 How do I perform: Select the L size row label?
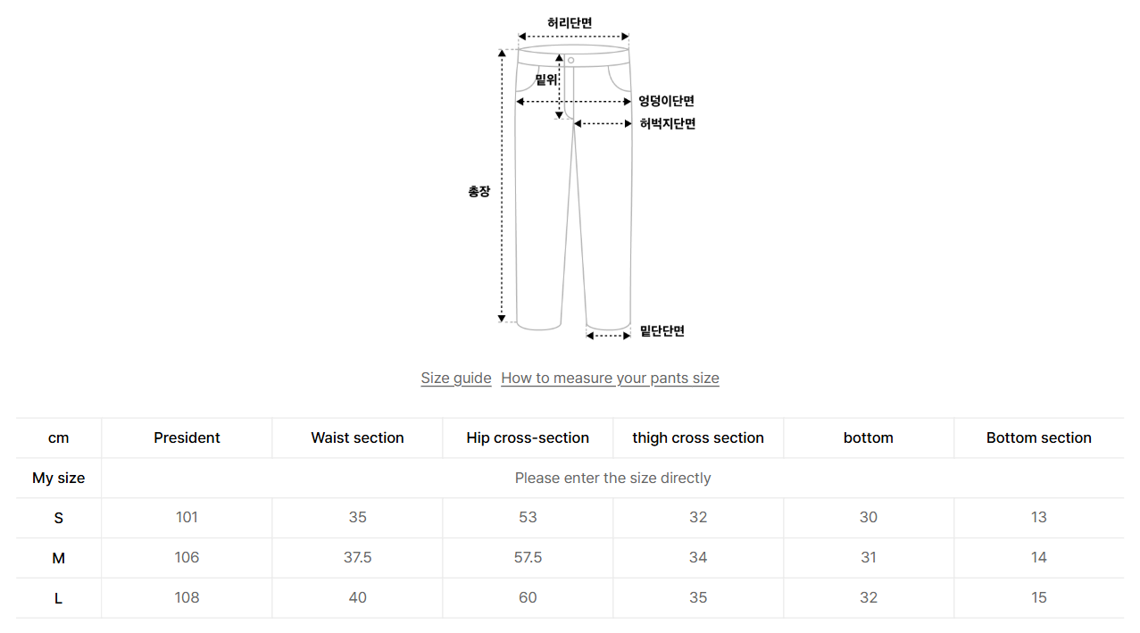click(x=58, y=598)
